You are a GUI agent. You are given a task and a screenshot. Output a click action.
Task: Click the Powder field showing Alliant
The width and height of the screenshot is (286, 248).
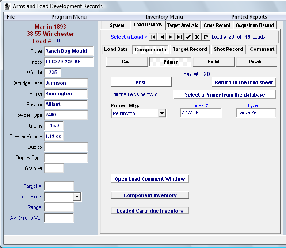pyautogui.click(x=66, y=105)
